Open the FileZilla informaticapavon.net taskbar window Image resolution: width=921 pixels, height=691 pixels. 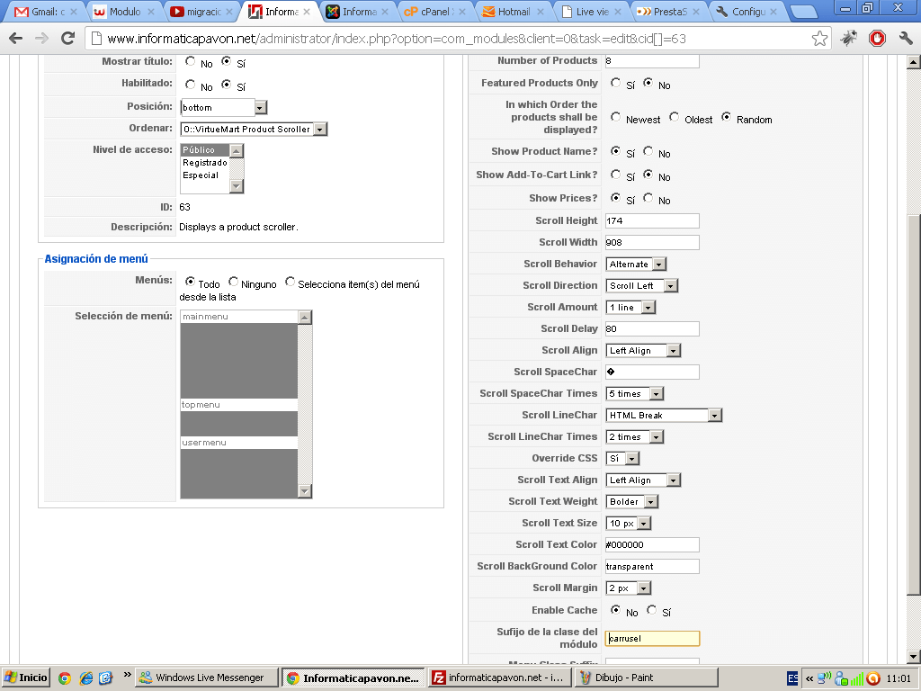(x=499, y=678)
